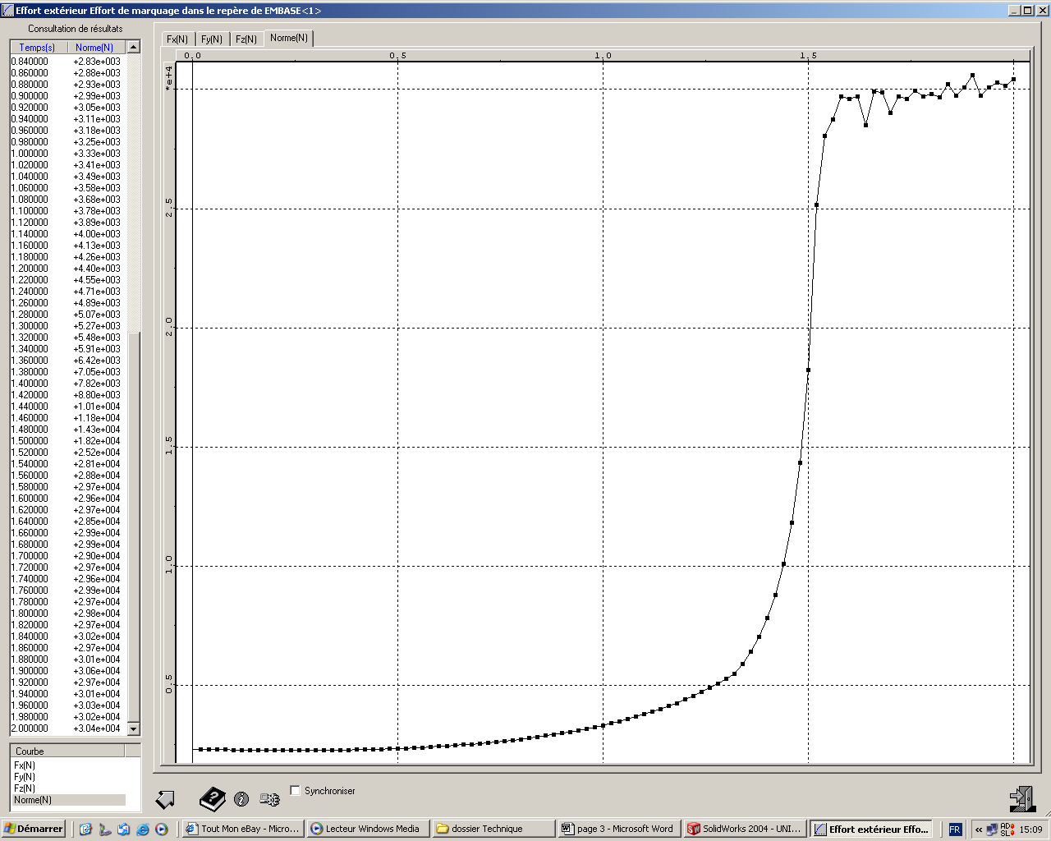This screenshot has width=1051, height=841.
Task: Switch to the Fy(N) tab
Action: tap(212, 39)
